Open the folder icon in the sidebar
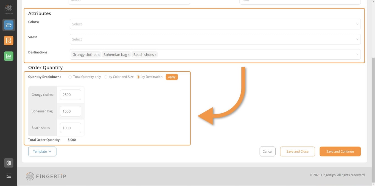 (9, 25)
